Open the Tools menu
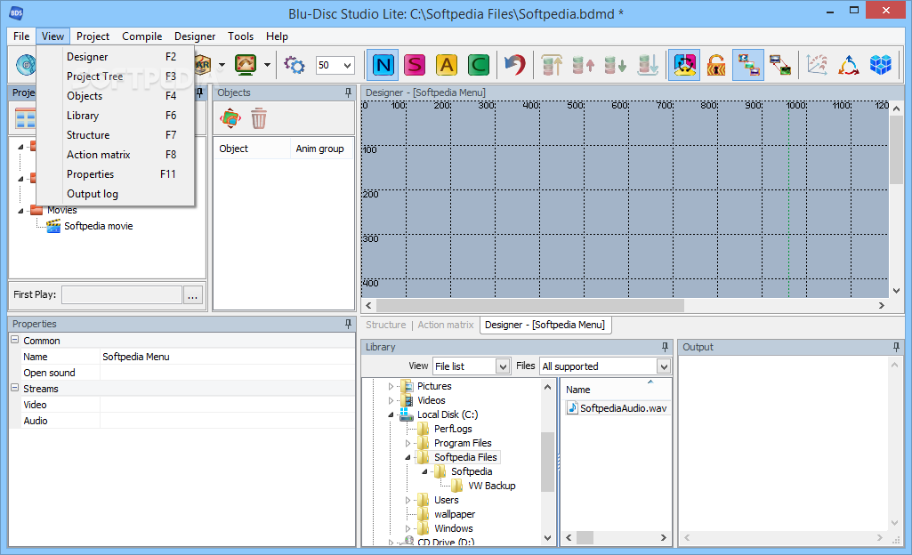This screenshot has width=912, height=555. [x=240, y=36]
